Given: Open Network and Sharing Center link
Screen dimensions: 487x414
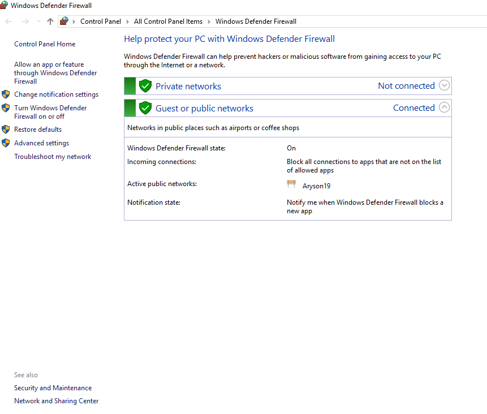Looking at the screenshot, I should (x=56, y=401).
